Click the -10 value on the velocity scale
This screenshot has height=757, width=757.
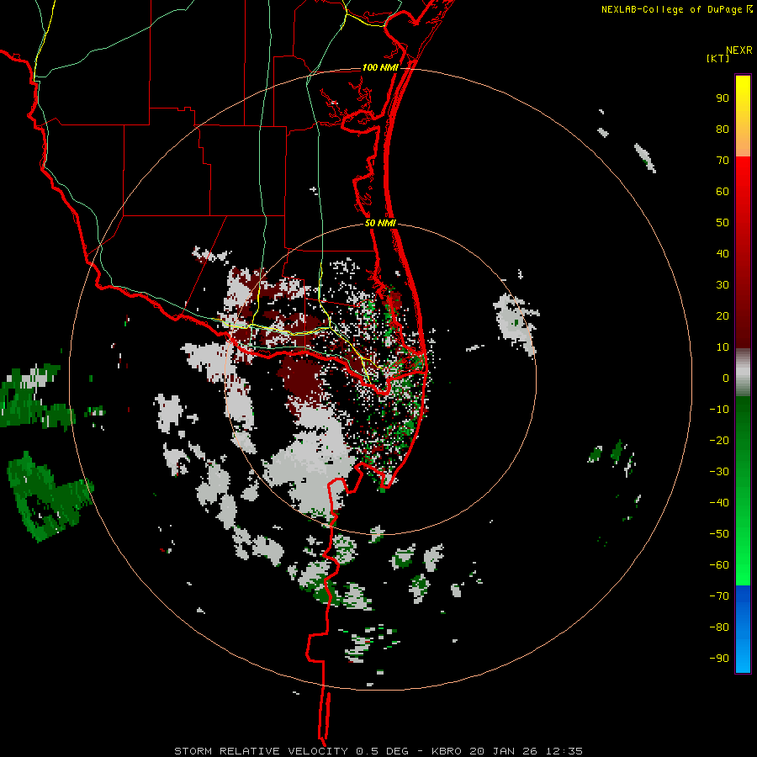(x=719, y=410)
